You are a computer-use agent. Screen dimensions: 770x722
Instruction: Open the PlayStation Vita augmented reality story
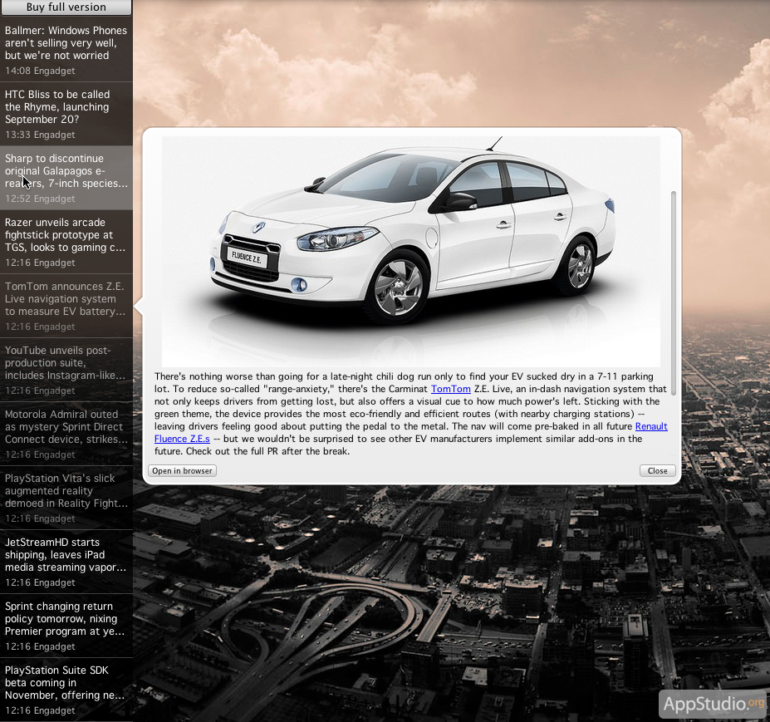[x=66, y=498]
